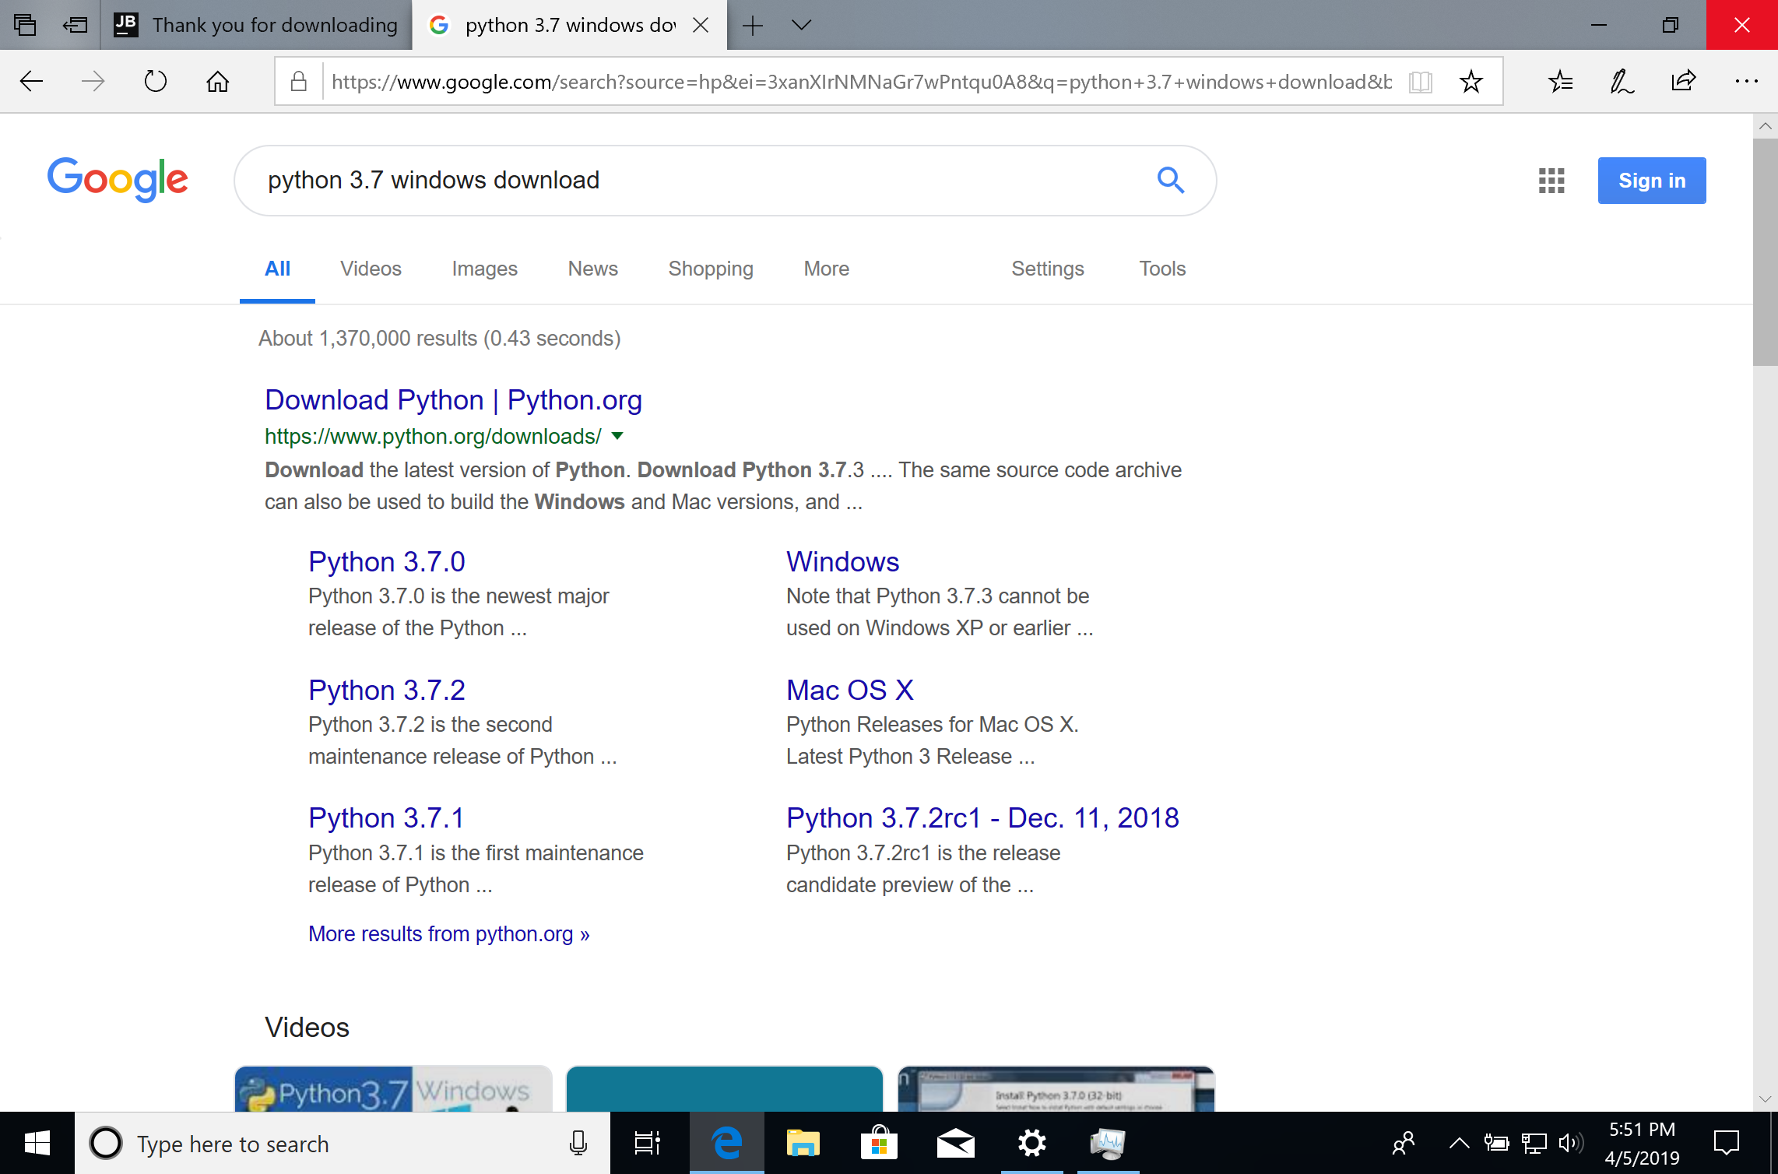
Task: Open the search Tools options
Action: coord(1162,269)
